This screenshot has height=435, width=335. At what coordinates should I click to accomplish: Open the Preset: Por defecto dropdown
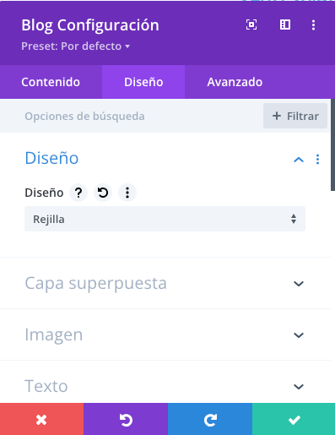coord(76,46)
